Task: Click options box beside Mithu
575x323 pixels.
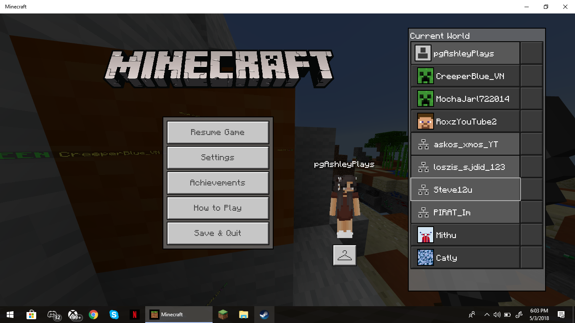Action: pyautogui.click(x=532, y=235)
